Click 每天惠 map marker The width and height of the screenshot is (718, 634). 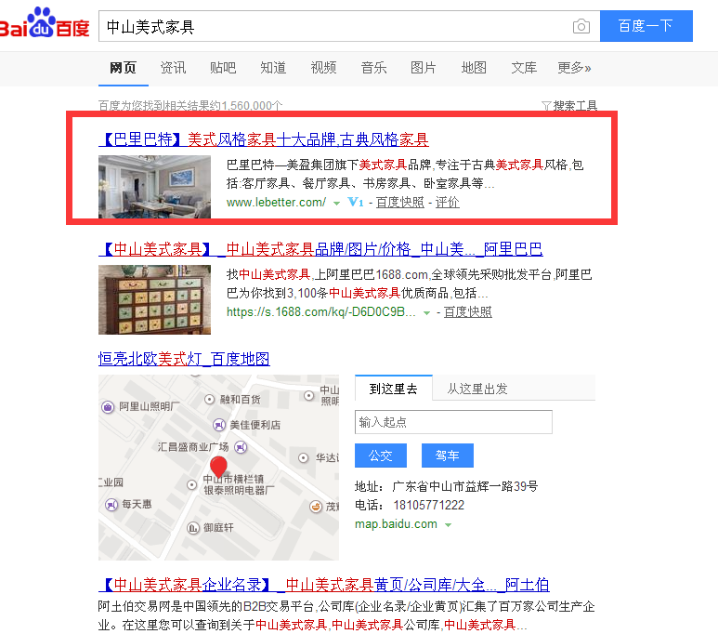coord(111,504)
